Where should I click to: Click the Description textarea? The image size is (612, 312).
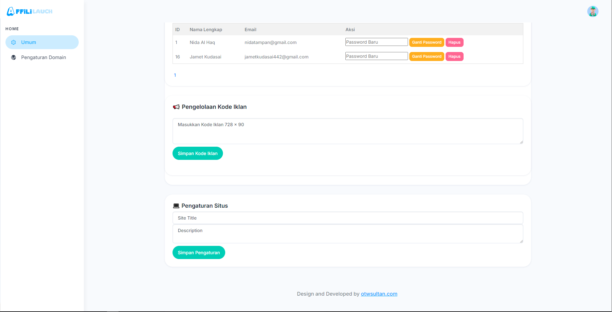348,234
